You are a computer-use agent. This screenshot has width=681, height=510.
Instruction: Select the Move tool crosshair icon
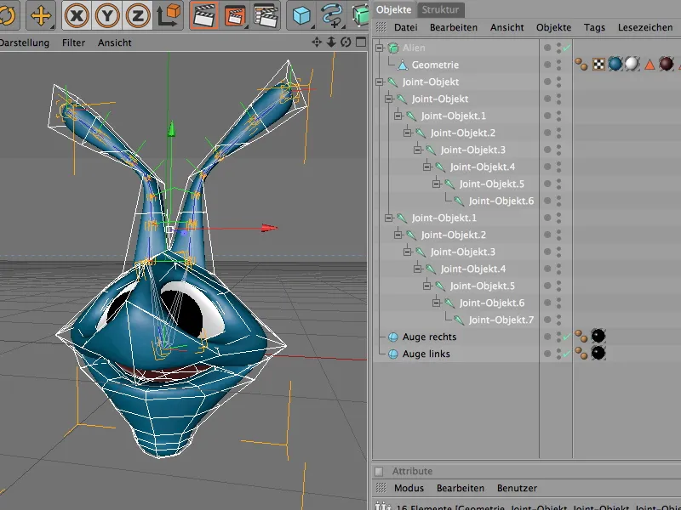click(41, 15)
